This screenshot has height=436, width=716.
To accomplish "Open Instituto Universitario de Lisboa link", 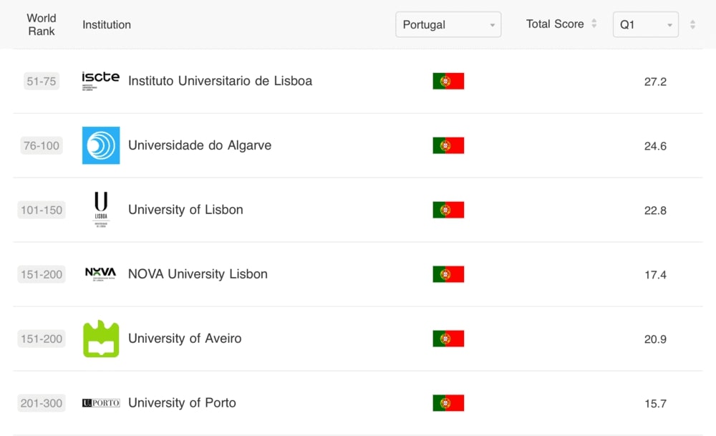I will pyautogui.click(x=220, y=81).
